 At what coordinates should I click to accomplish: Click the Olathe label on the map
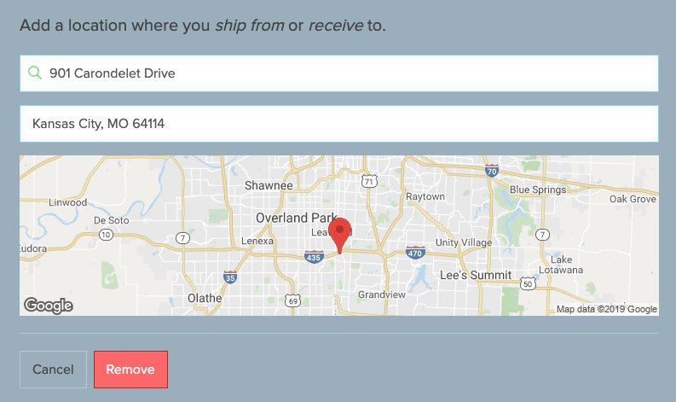click(x=205, y=298)
